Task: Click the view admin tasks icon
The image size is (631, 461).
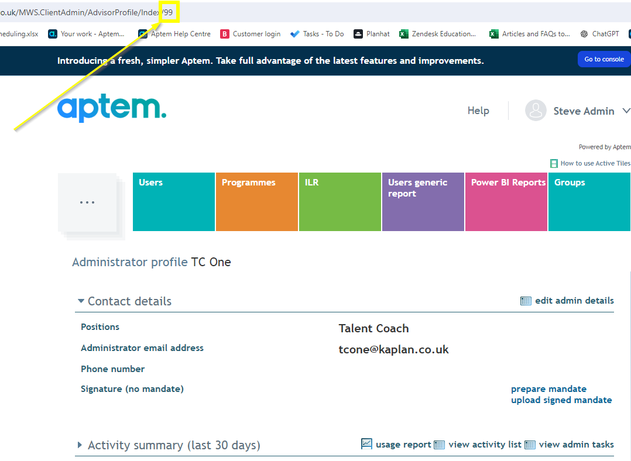Action: pyautogui.click(x=530, y=445)
